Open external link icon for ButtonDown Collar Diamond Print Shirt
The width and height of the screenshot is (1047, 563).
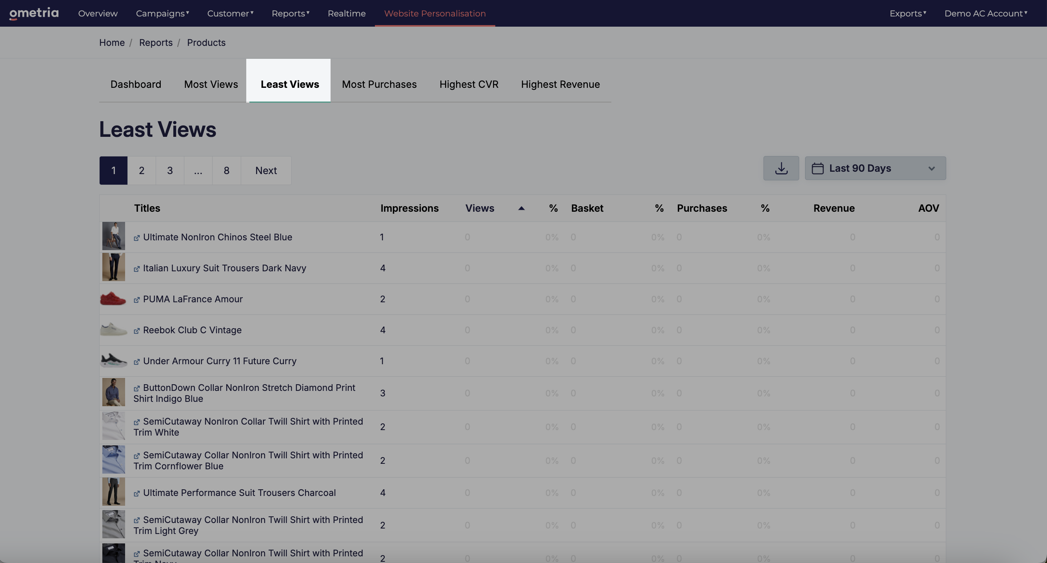tap(136, 388)
